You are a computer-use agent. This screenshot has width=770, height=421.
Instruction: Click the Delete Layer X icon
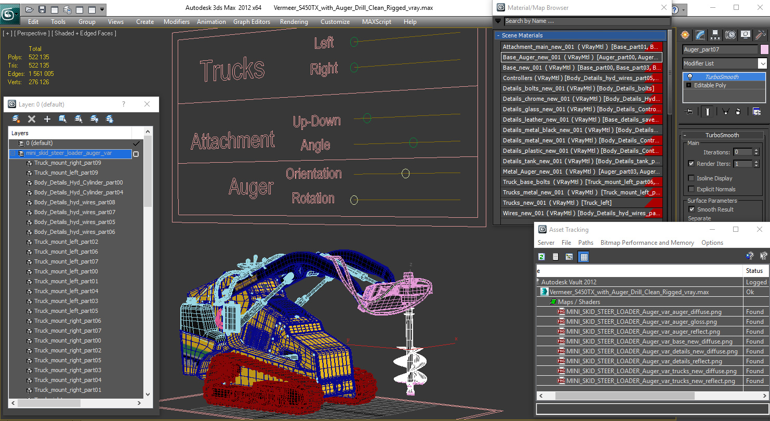point(32,119)
